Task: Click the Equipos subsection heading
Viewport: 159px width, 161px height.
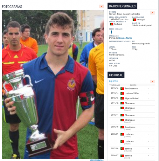Action: 114,81
